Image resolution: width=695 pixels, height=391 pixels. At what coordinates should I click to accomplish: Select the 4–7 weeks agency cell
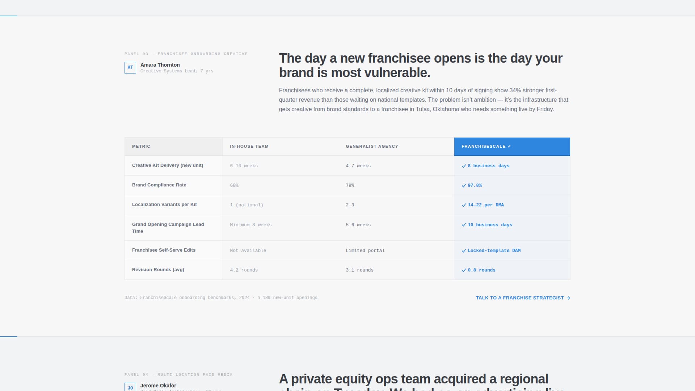[x=396, y=166]
